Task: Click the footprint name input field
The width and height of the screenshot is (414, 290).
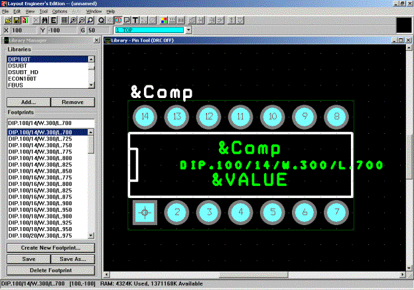Action: (50, 122)
